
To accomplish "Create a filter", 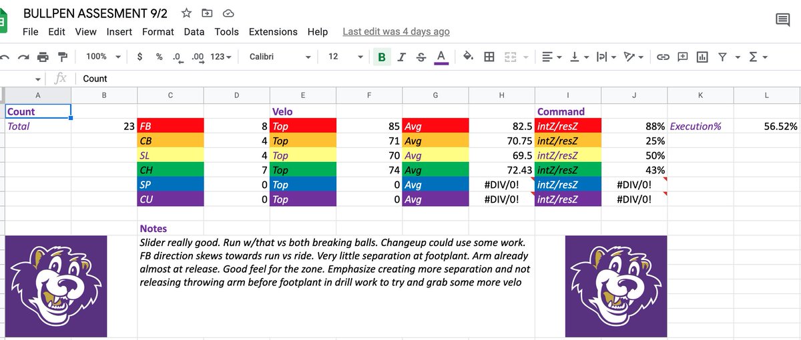I will tap(722, 57).
